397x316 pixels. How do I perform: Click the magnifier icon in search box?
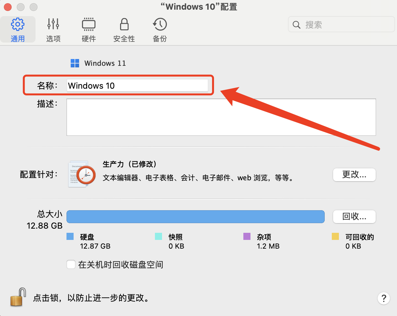296,25
